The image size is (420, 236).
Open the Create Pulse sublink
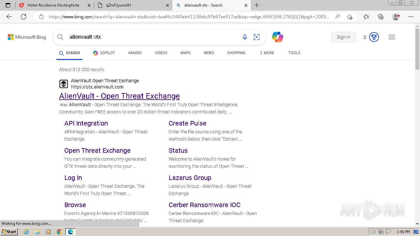(187, 123)
